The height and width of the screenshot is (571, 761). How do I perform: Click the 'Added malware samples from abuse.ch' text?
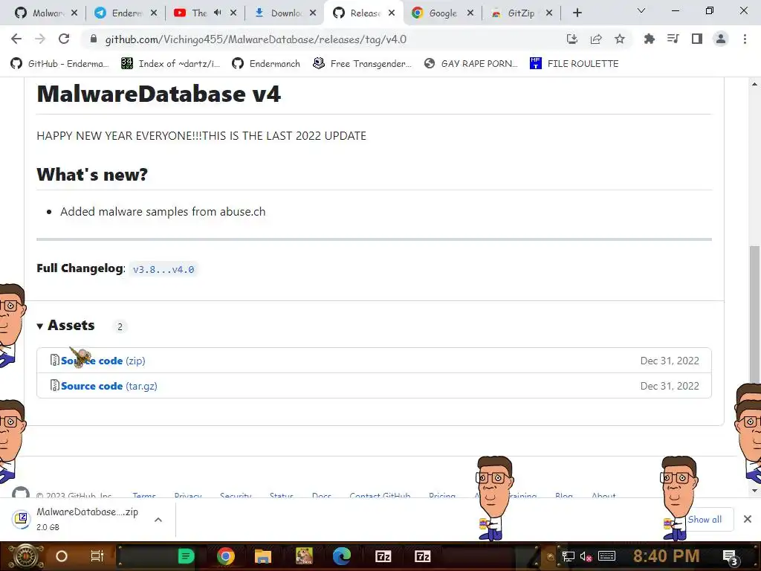tap(163, 212)
